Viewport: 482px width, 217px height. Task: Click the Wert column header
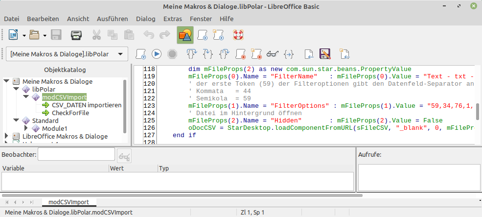(x=134, y=169)
